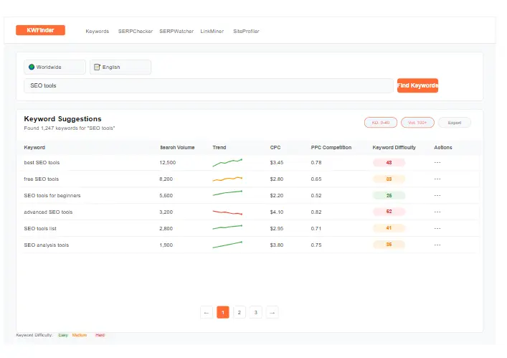Switch to SERPChecker
Screen dimensions: 507x358
tap(136, 32)
